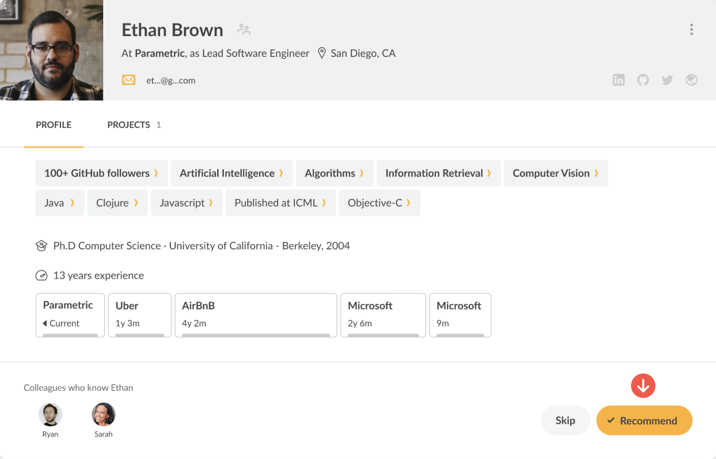
Task: Click the connections icon beside Ethan Brown
Action: [x=244, y=30]
